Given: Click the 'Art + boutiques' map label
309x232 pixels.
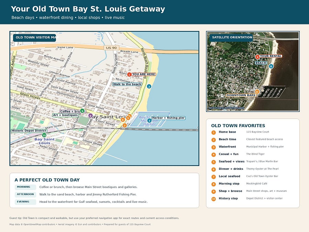Looking at the screenshot, I should pyautogui.click(x=66, y=115).
